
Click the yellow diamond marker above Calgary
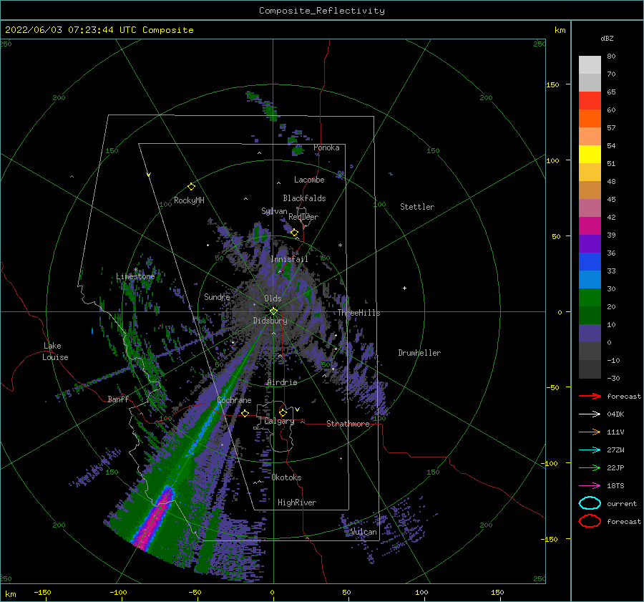pos(283,412)
